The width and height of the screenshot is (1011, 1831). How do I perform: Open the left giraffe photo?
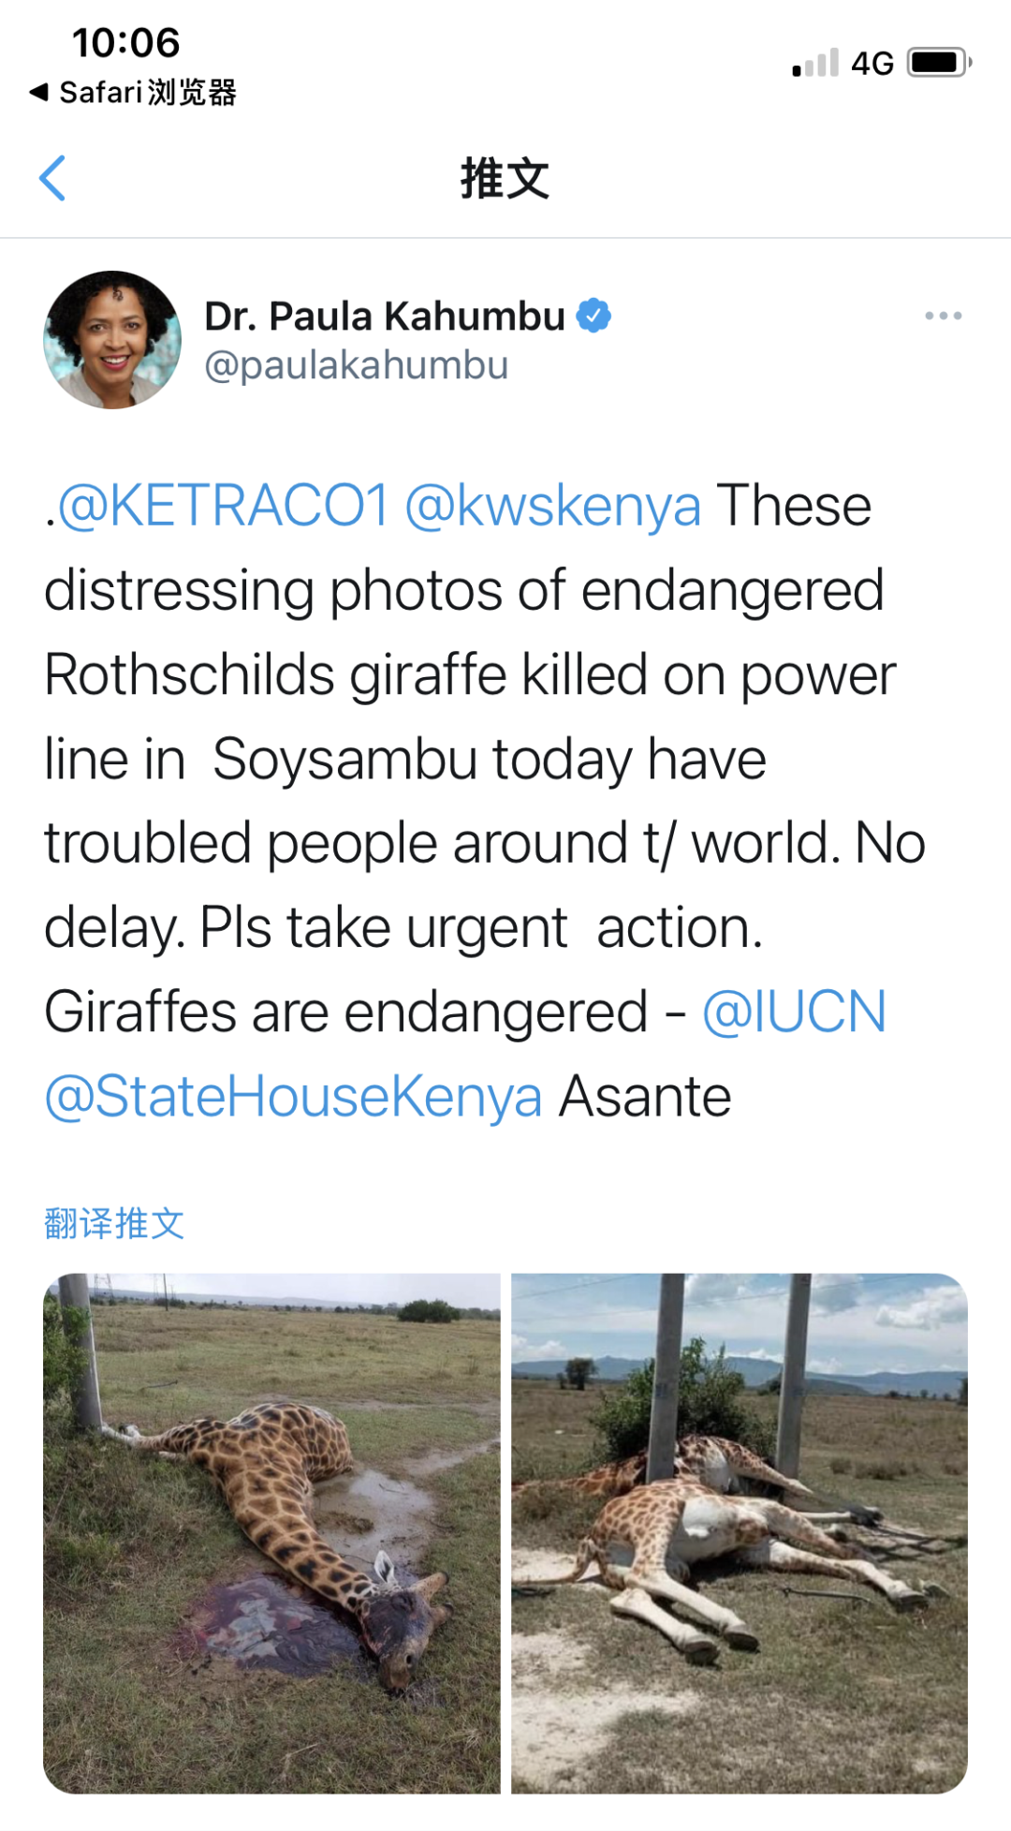point(271,1533)
